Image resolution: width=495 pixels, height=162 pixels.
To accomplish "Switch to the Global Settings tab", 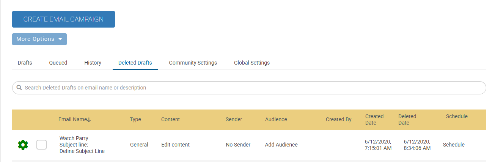I will pyautogui.click(x=252, y=63).
